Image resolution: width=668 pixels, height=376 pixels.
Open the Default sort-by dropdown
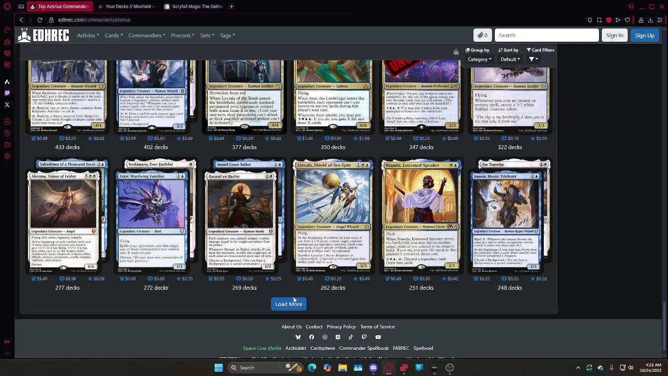click(x=510, y=60)
